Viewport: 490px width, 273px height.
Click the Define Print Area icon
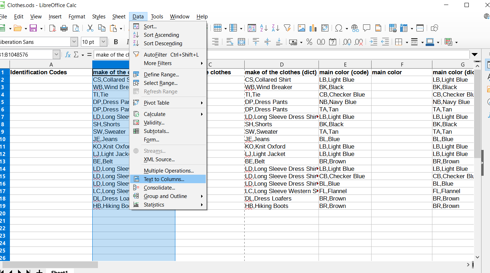tap(392, 28)
